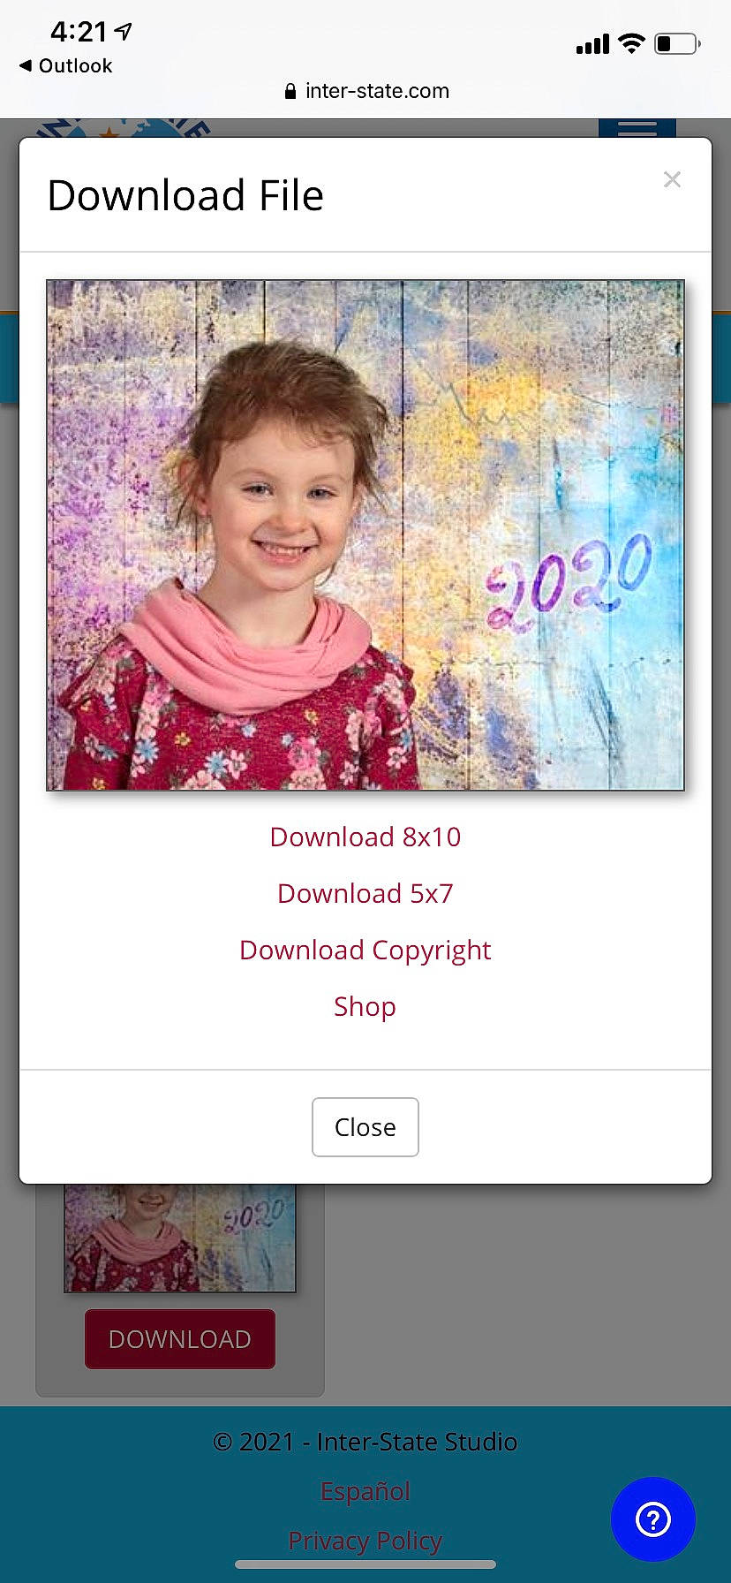731x1583 pixels.
Task: Select Download Copyright link
Action: (365, 951)
